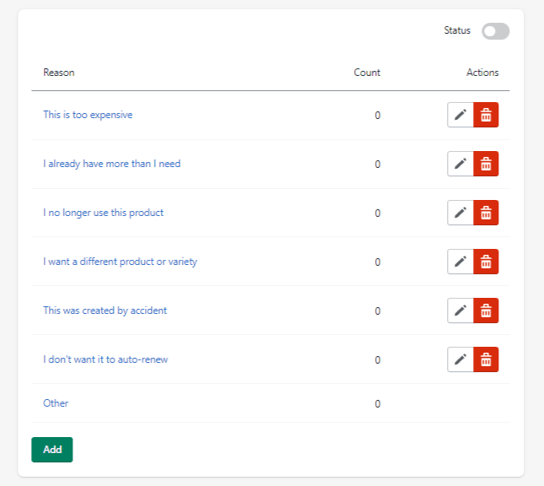Toggle the Status switch
The image size is (544, 486).
tap(495, 31)
